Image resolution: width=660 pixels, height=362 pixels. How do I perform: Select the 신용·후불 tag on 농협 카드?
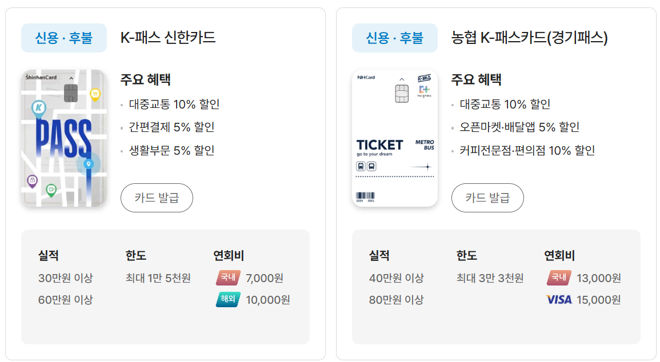[x=395, y=38]
